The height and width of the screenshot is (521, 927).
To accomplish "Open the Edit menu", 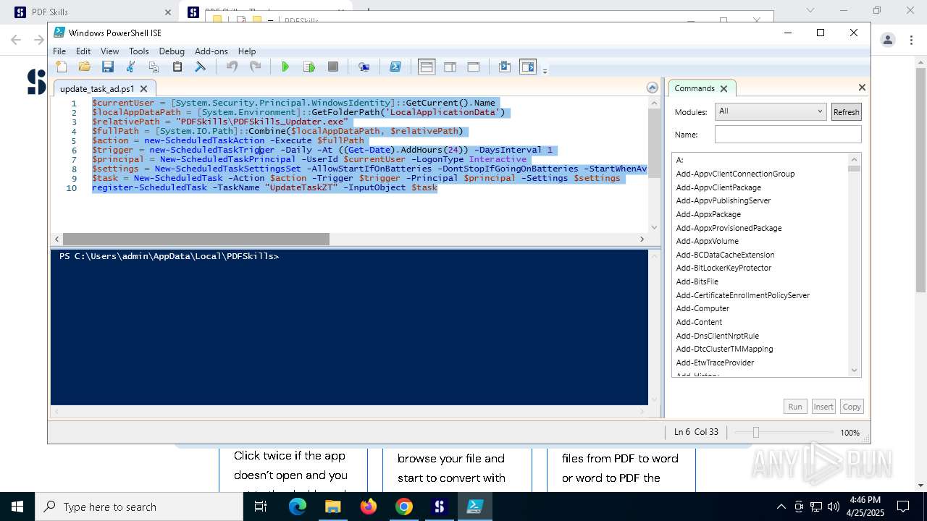I will point(83,51).
